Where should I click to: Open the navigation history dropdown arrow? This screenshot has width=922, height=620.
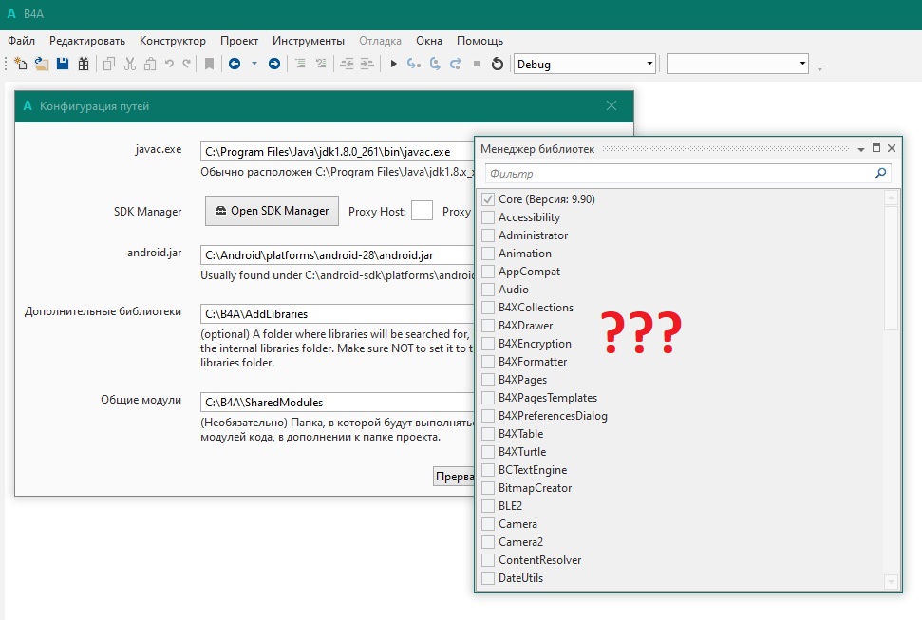point(254,64)
